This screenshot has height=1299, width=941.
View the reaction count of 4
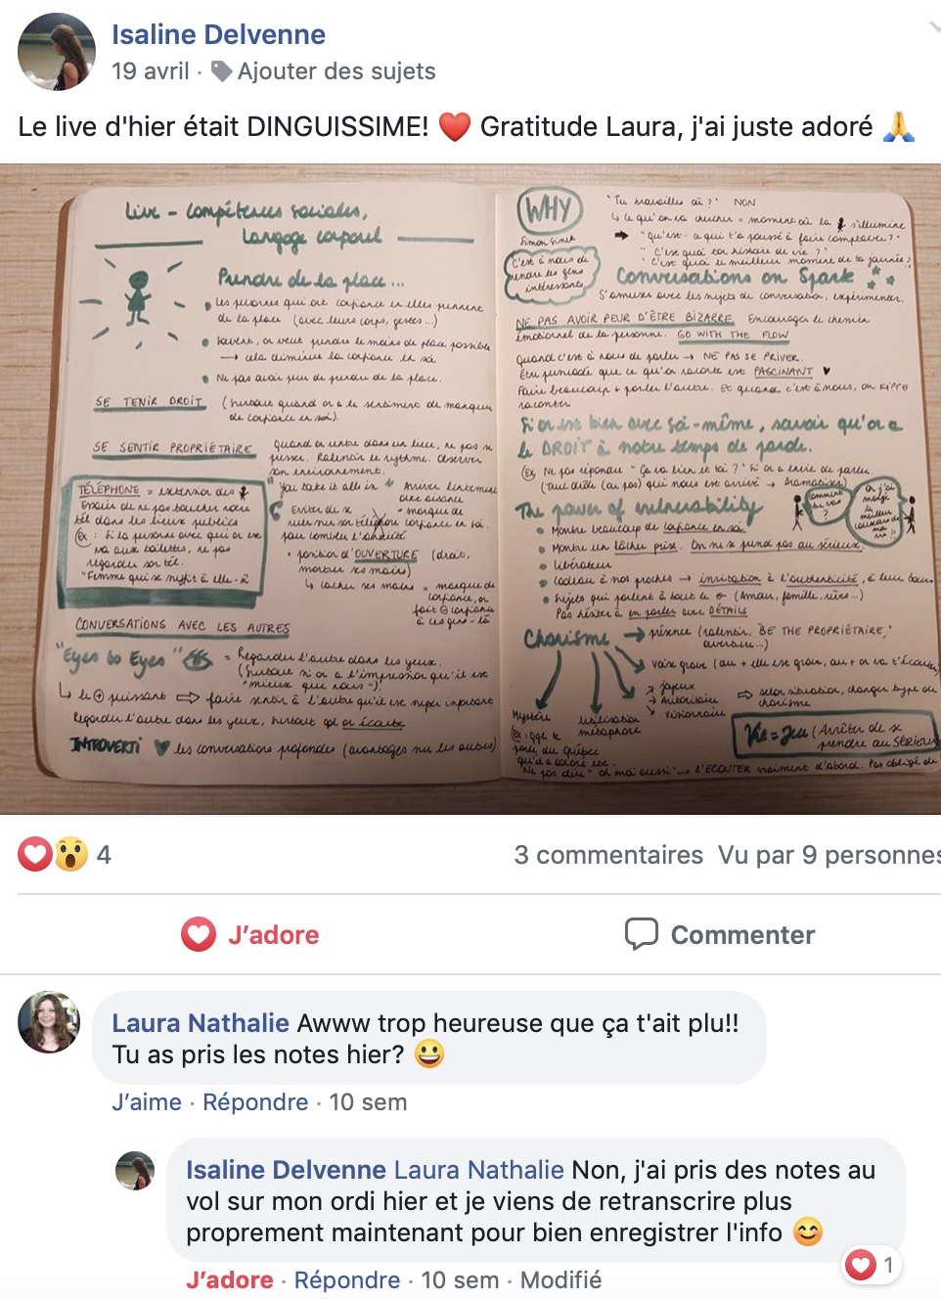104,855
